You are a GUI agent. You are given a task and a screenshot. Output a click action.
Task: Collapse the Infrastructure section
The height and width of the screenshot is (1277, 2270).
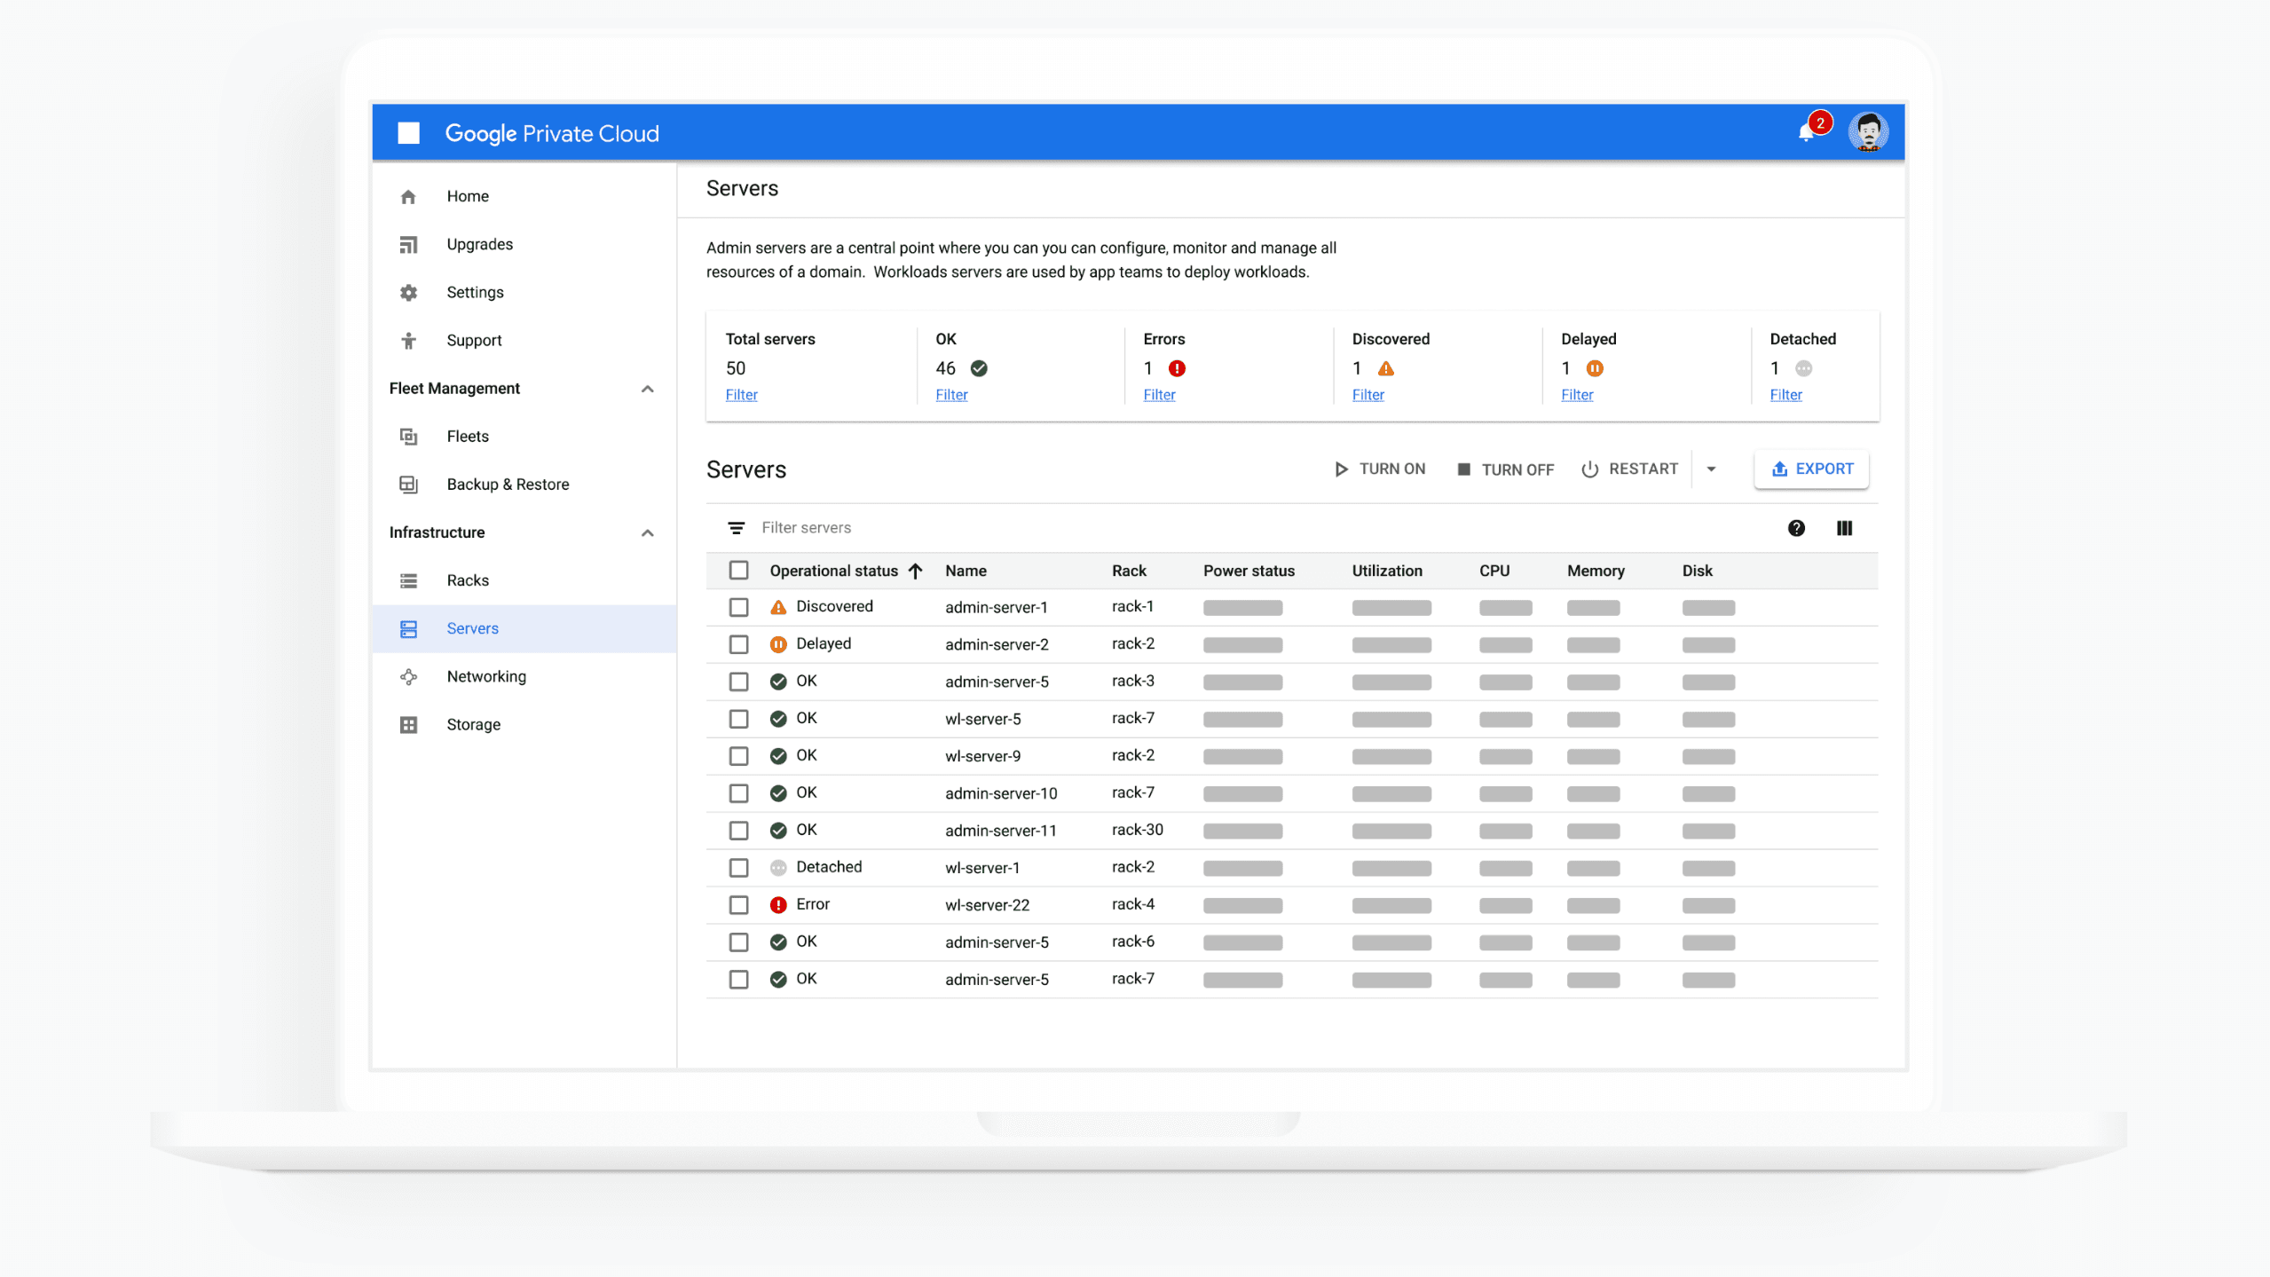(x=647, y=532)
